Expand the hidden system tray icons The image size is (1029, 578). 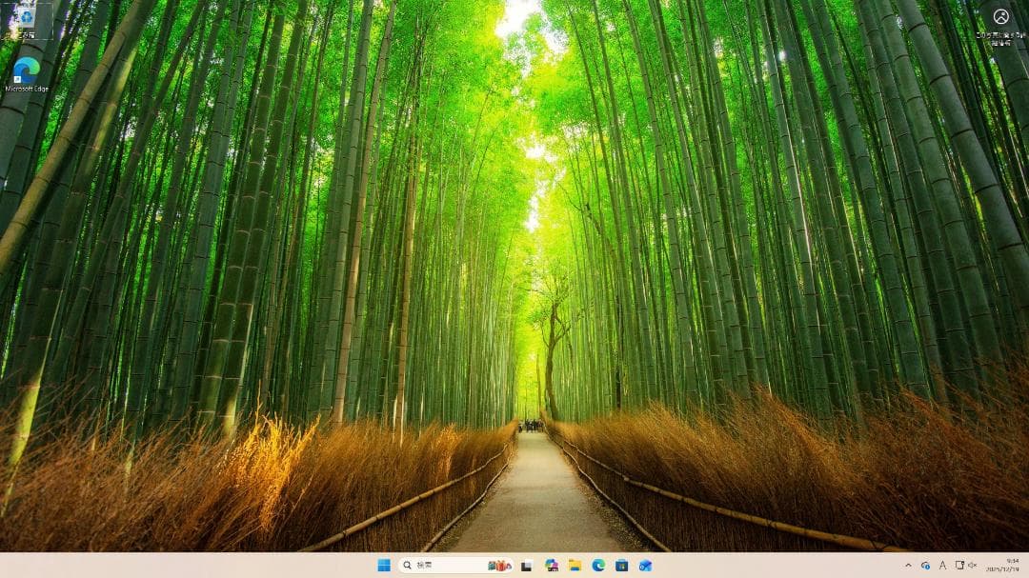(x=909, y=566)
